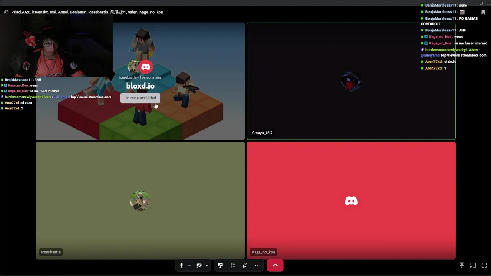Open more call options (three dots)
This screenshot has height=276, width=491.
click(x=257, y=265)
